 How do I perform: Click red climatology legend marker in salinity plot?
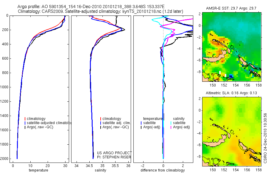(101, 119)
